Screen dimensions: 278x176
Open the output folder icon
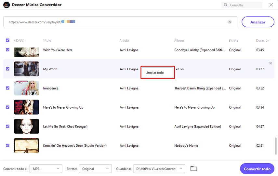(x=193, y=169)
